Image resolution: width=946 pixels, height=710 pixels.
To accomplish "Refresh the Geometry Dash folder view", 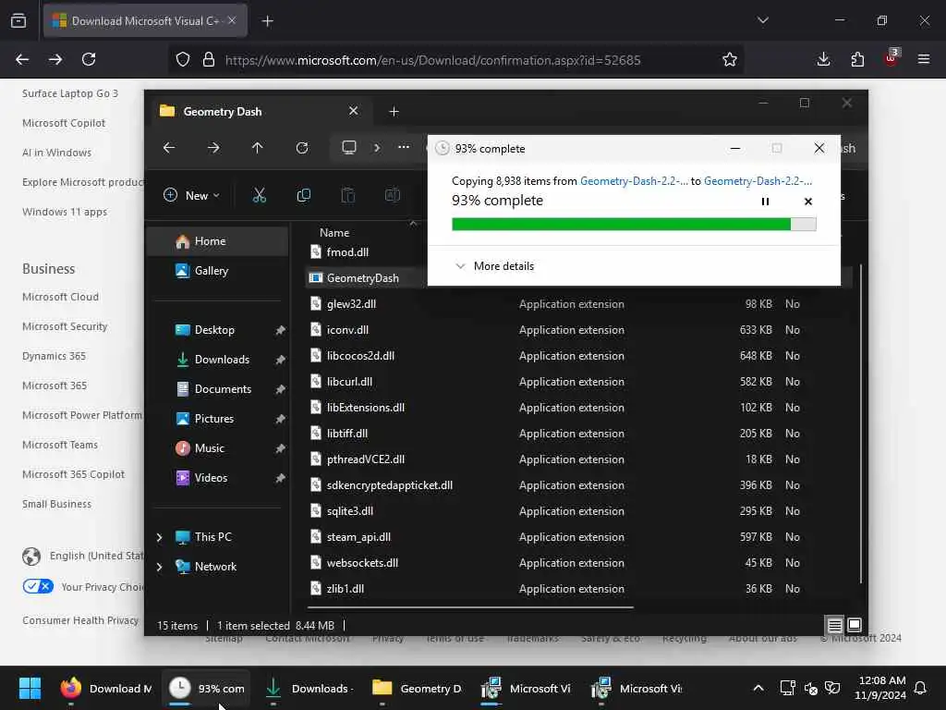I will click(302, 147).
